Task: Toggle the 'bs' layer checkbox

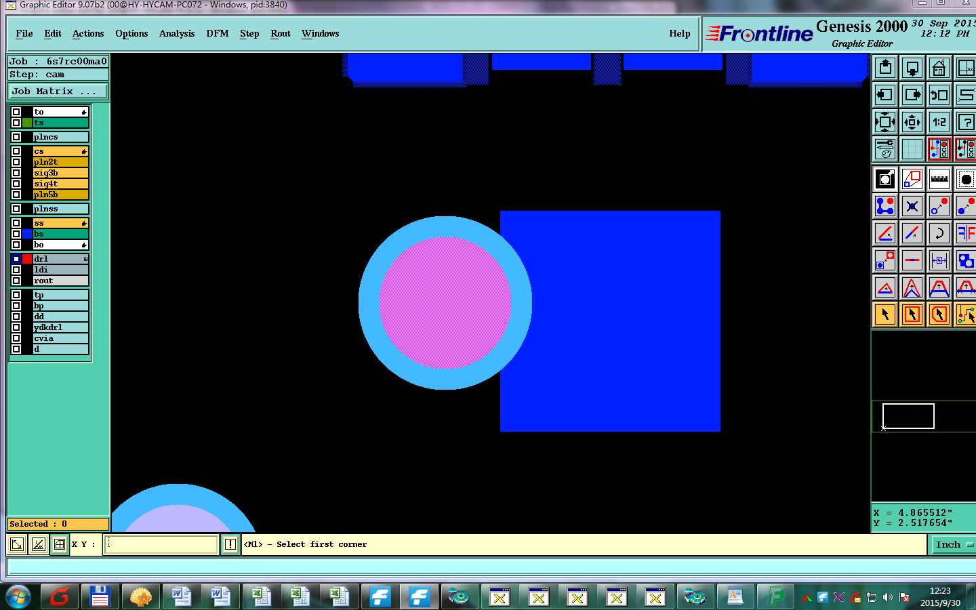Action: (x=16, y=234)
